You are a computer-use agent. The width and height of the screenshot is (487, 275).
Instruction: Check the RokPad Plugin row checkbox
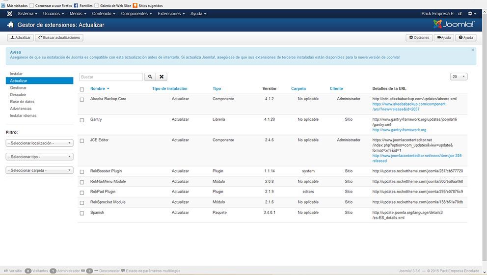82,192
